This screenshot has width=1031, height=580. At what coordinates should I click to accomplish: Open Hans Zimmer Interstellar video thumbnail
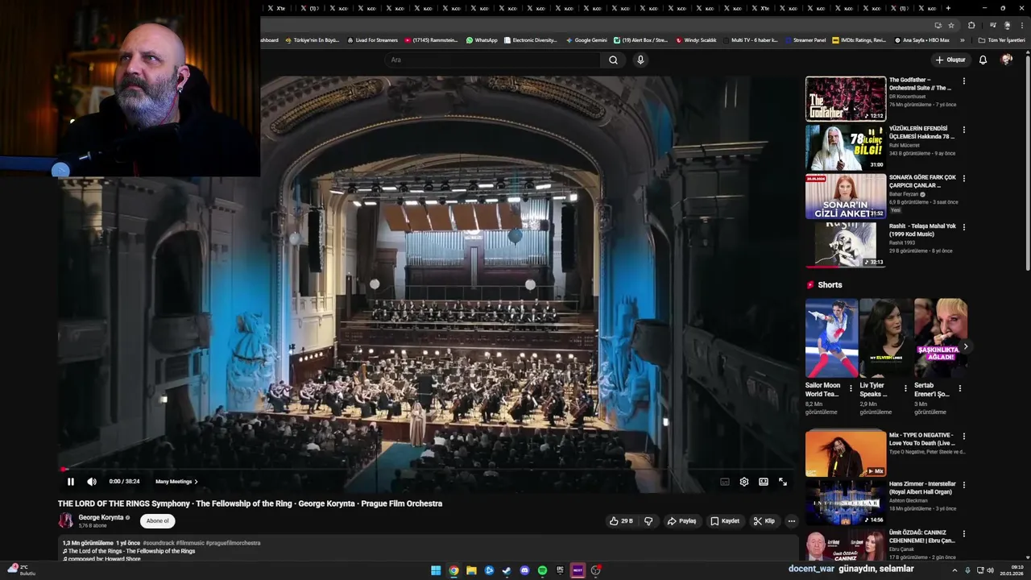(x=846, y=502)
